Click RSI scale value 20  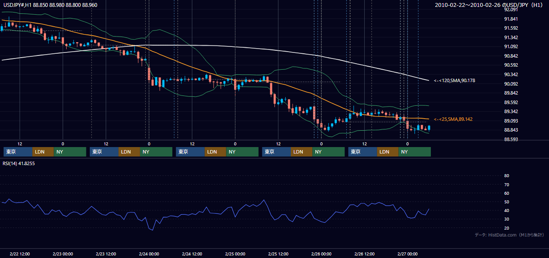tap(506, 228)
